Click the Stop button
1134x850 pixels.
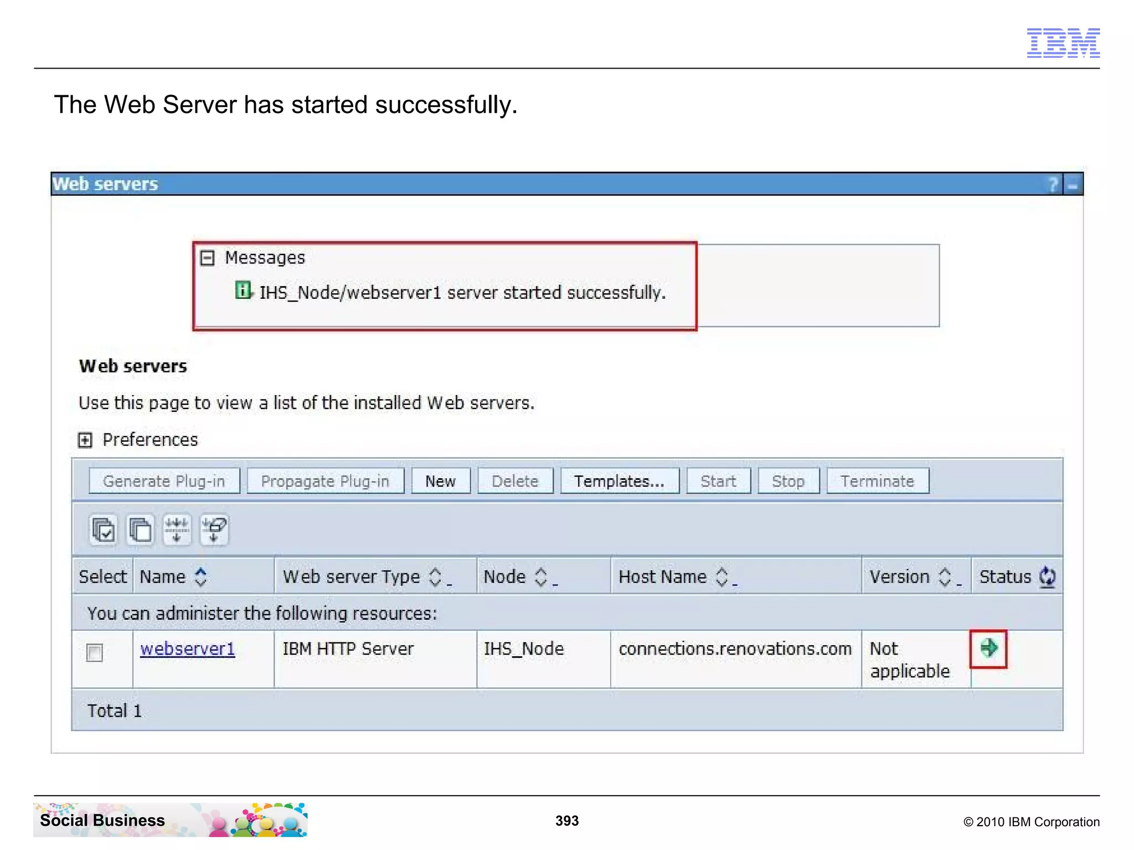pos(788,481)
